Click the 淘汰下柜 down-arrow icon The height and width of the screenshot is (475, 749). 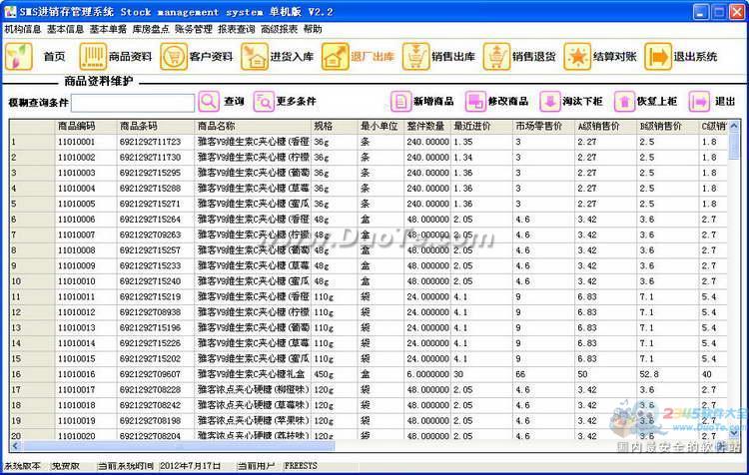(550, 101)
